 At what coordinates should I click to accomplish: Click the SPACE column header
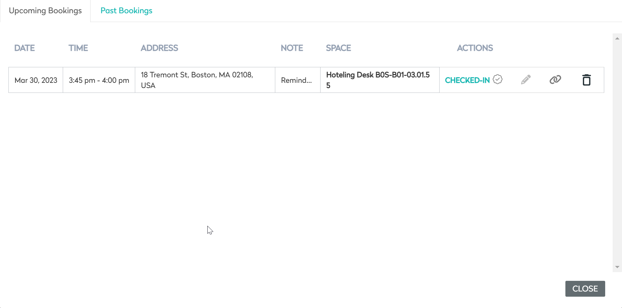click(338, 48)
